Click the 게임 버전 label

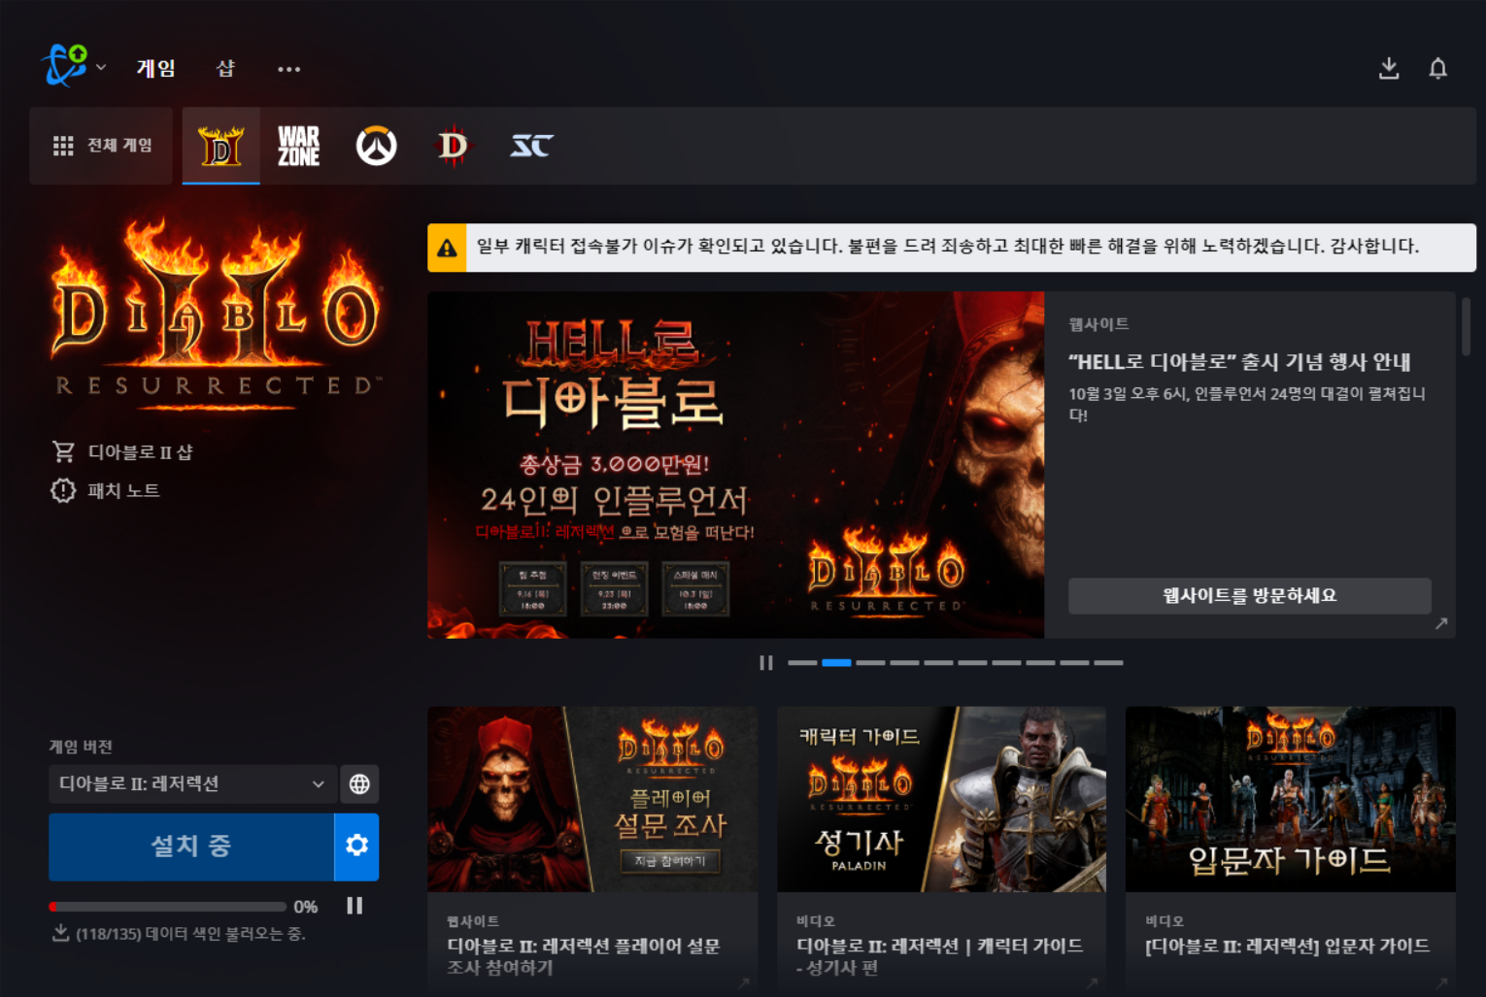(x=82, y=747)
